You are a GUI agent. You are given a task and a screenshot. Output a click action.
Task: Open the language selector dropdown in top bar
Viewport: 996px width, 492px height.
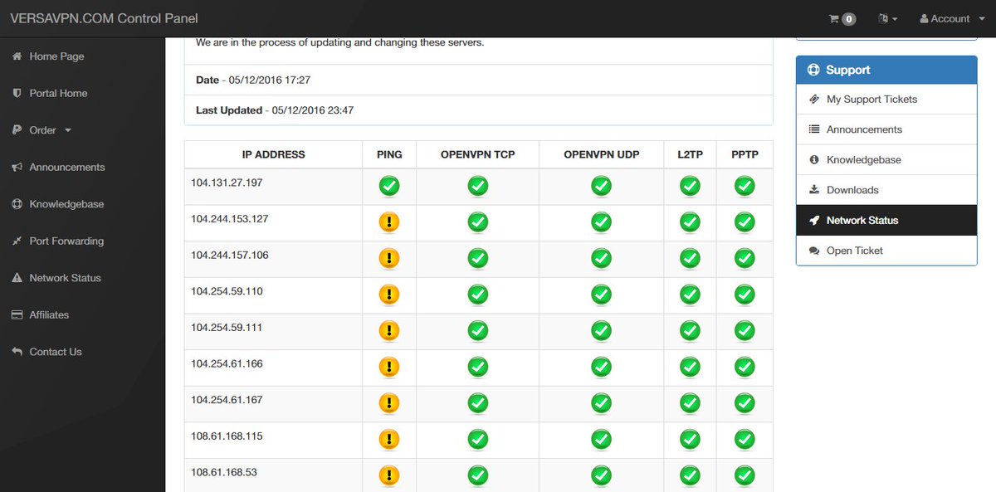pos(887,18)
